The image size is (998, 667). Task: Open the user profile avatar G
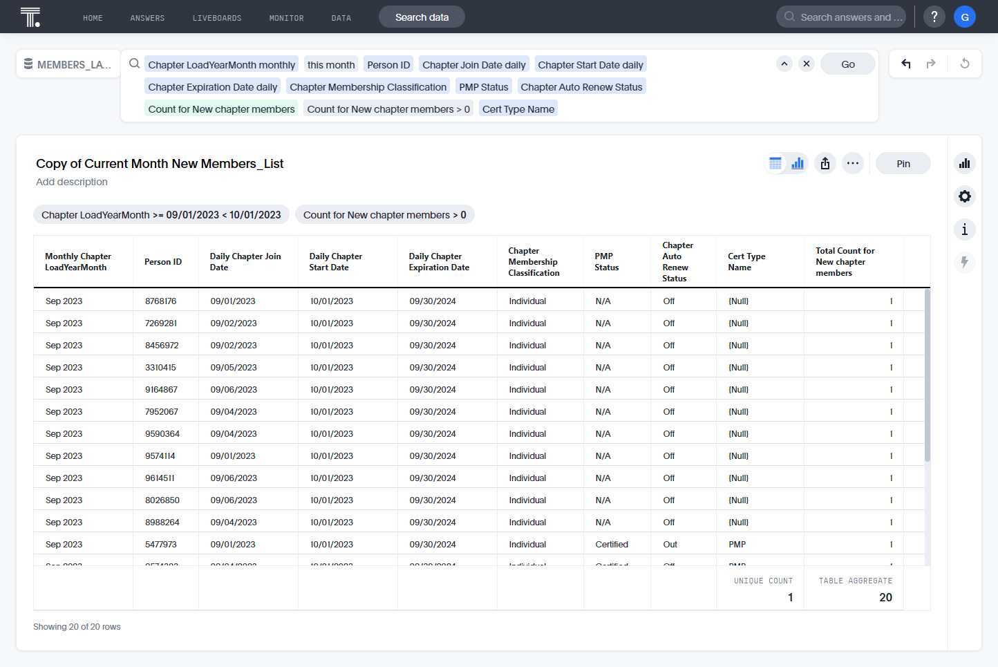[x=965, y=17]
